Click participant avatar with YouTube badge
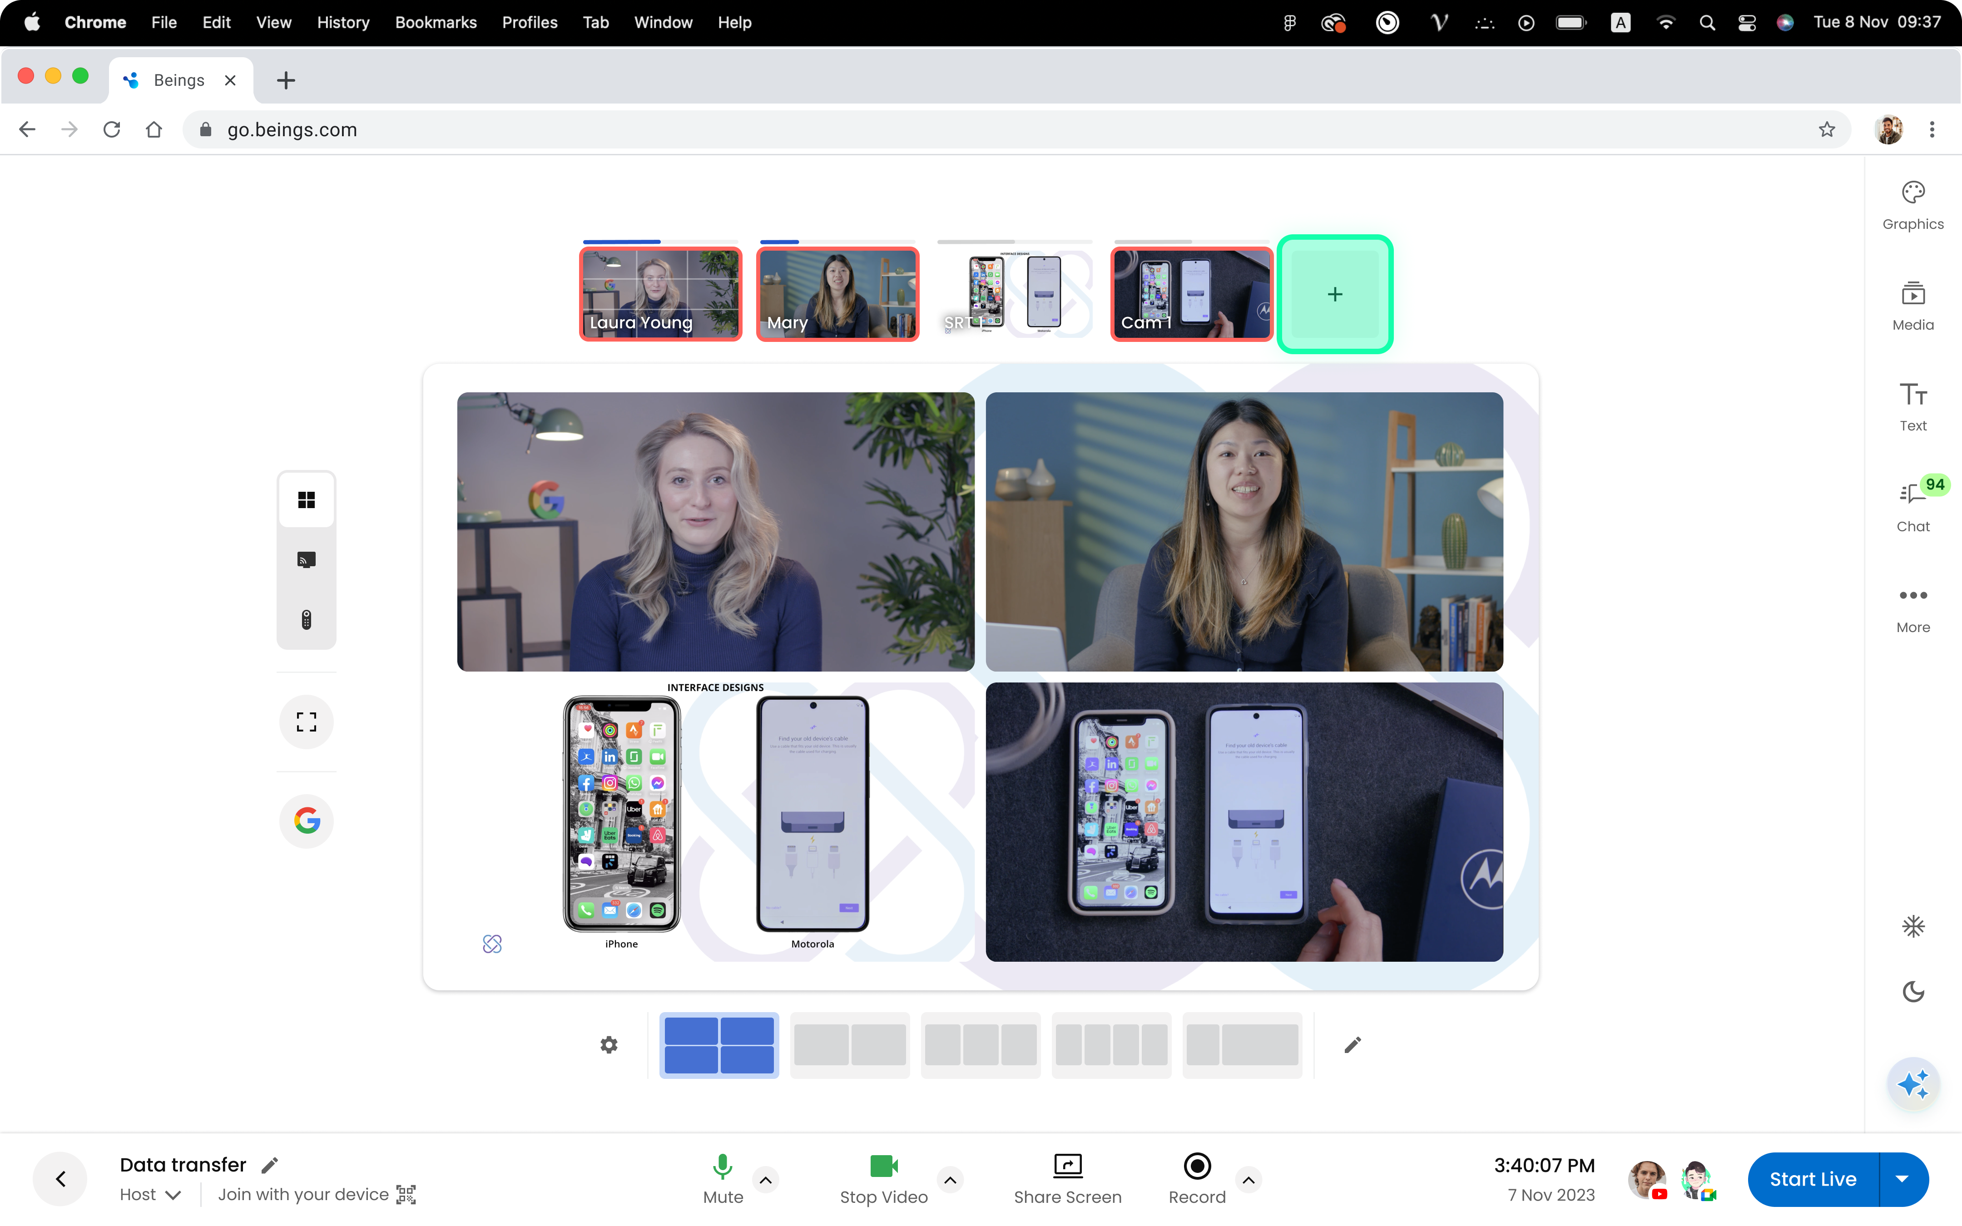Image resolution: width=1962 pixels, height=1226 pixels. 1647,1179
